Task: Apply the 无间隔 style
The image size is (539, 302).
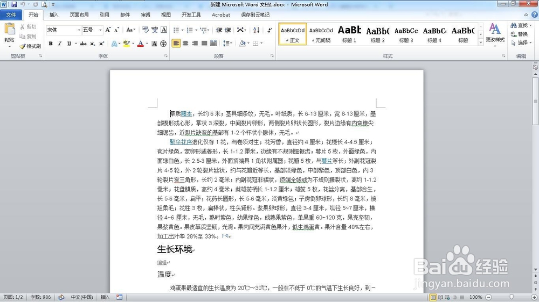Action: [x=321, y=34]
